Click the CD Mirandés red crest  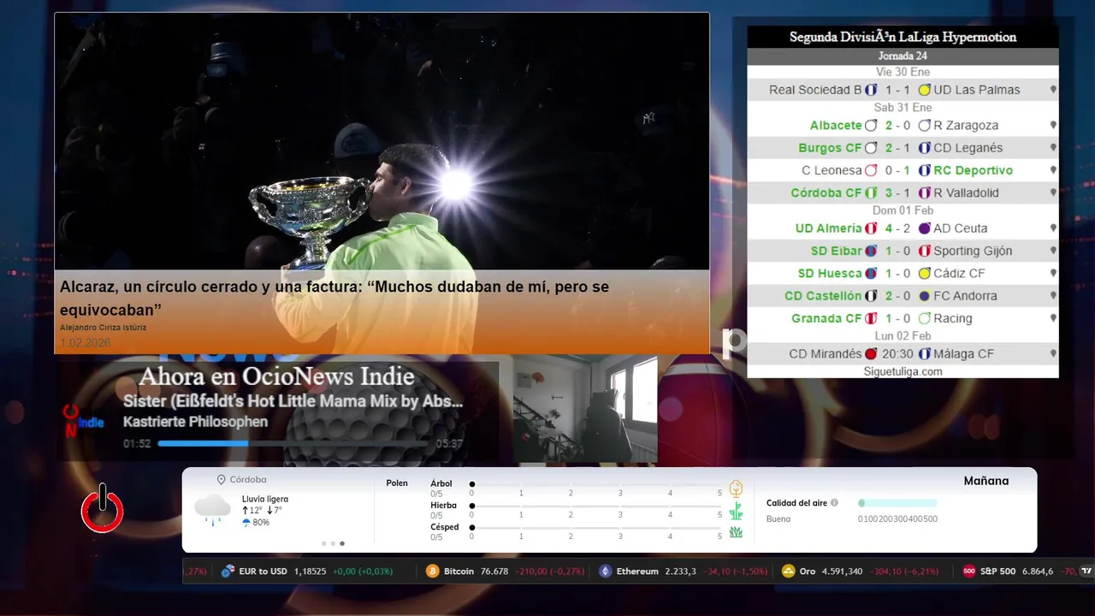click(871, 353)
